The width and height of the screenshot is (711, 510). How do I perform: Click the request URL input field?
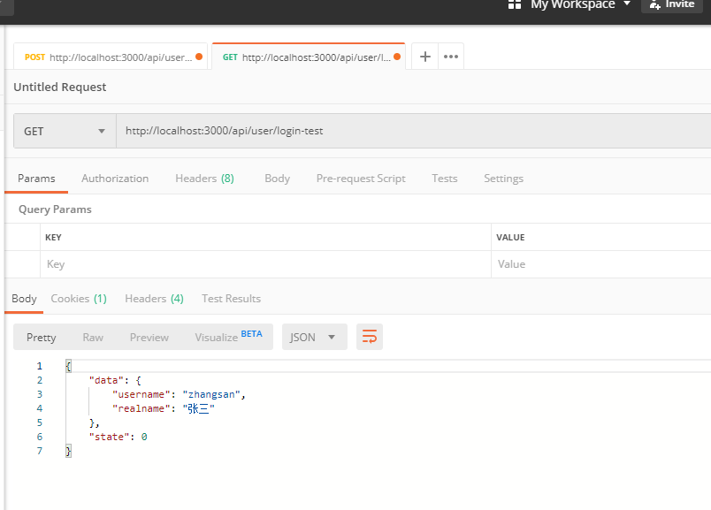pos(411,132)
